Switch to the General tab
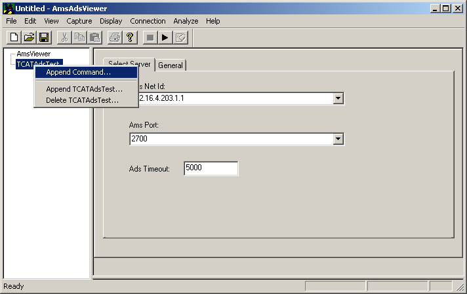The height and width of the screenshot is (294, 467). pos(171,65)
